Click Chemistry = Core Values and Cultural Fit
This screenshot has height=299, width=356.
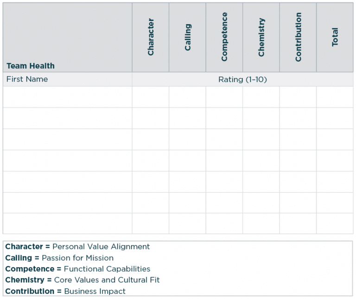pyautogui.click(x=83, y=280)
